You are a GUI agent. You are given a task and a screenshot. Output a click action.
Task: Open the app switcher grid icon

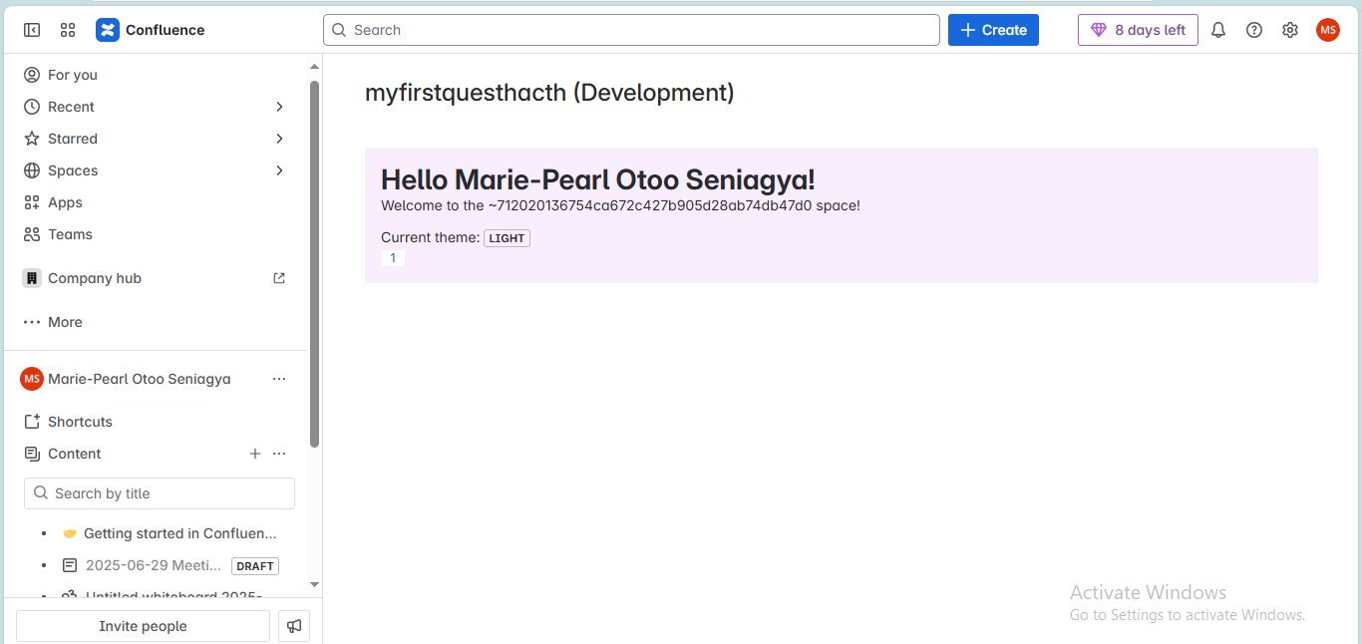[x=68, y=30]
